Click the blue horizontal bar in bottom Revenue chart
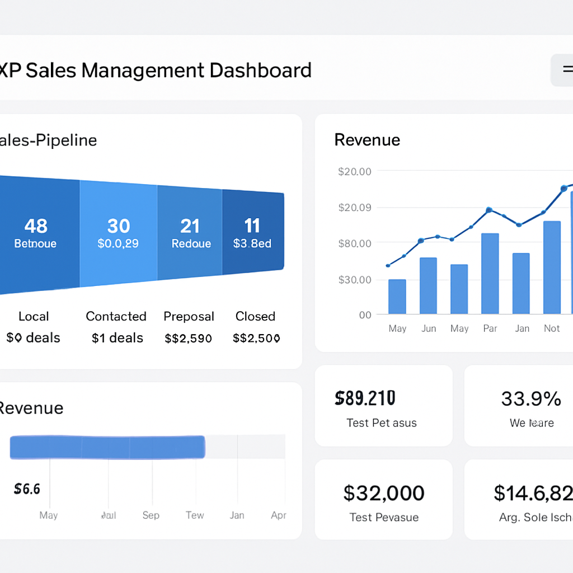573x573 pixels. [107, 447]
